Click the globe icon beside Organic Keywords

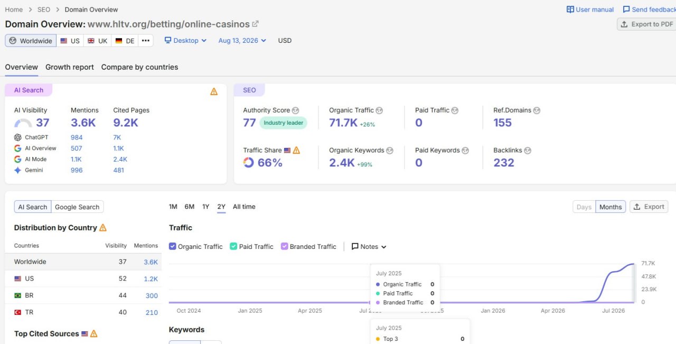coord(390,151)
